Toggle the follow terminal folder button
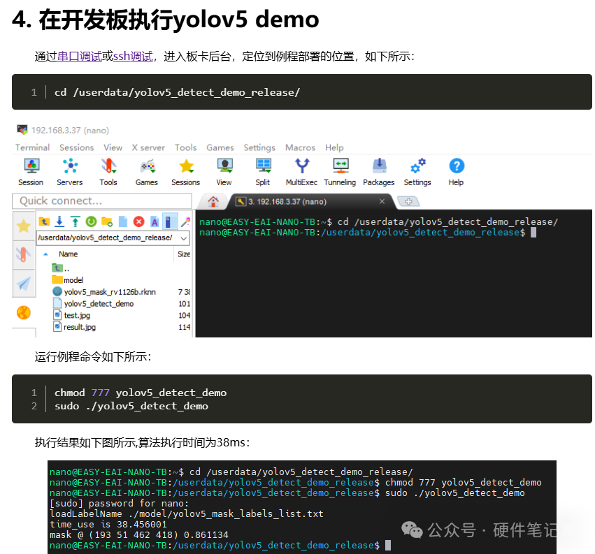Image resolution: width=595 pixels, height=554 pixels. pyautogui.click(x=169, y=221)
